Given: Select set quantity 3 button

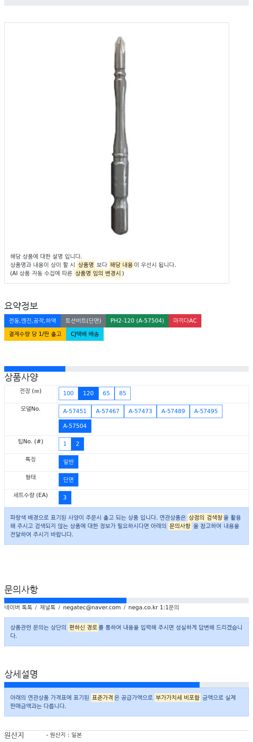Looking at the screenshot, I should pyautogui.click(x=65, y=497).
